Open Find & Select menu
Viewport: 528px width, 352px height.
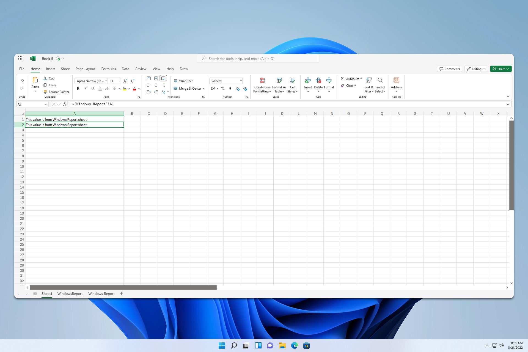pos(380,85)
